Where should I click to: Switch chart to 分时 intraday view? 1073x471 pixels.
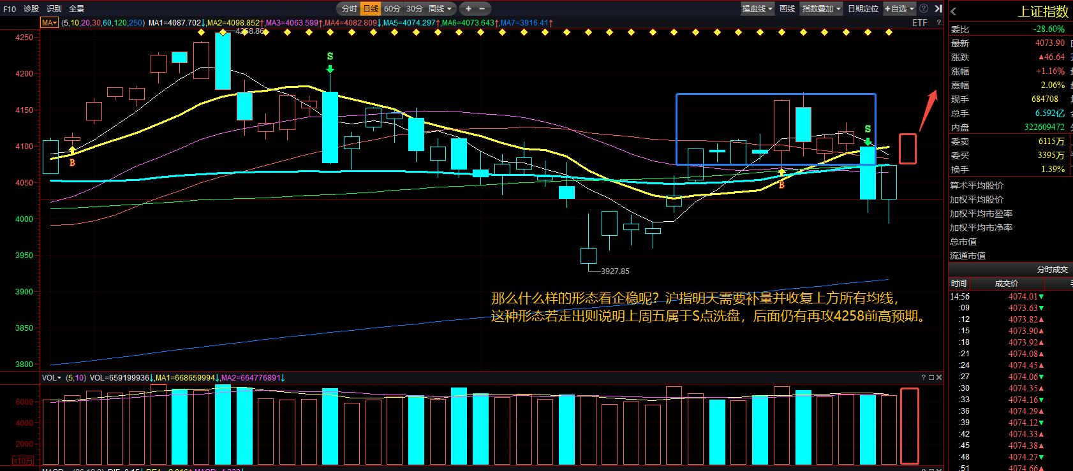click(x=349, y=9)
